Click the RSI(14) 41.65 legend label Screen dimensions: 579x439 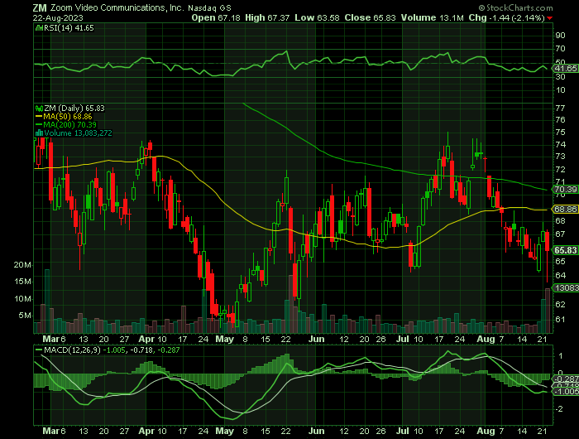69,27
